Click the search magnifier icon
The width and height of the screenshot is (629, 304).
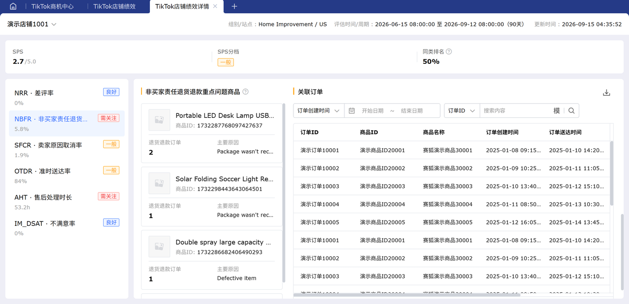coord(572,111)
